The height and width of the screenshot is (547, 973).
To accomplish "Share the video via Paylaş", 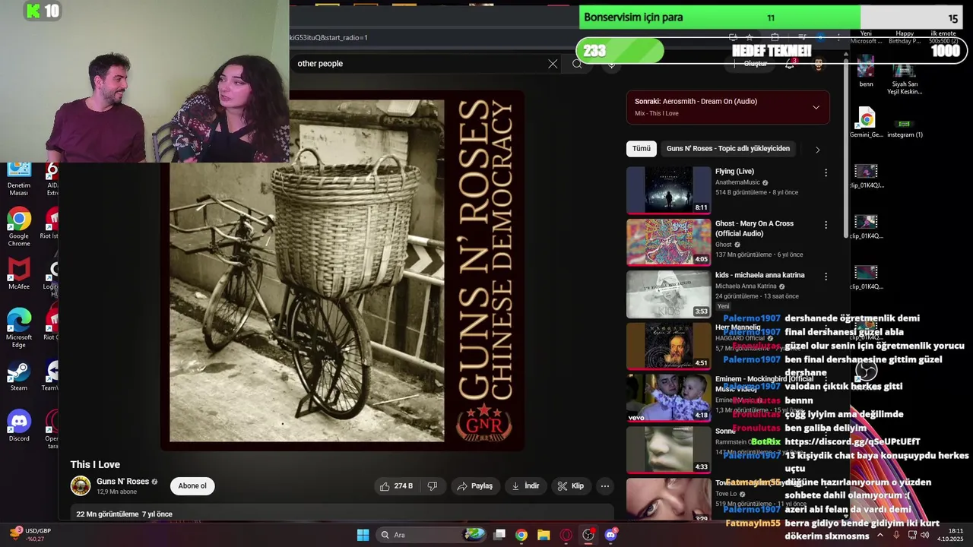I will click(x=474, y=486).
